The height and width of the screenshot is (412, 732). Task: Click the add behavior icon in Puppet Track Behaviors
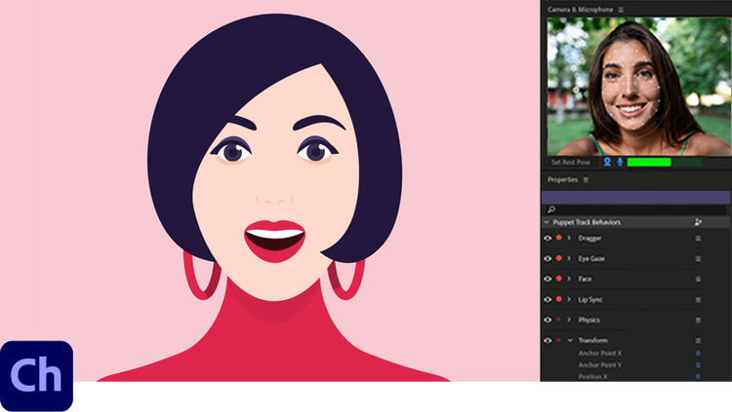698,222
